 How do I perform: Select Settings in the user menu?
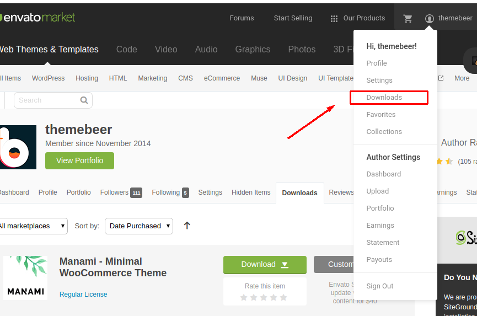[379, 81]
